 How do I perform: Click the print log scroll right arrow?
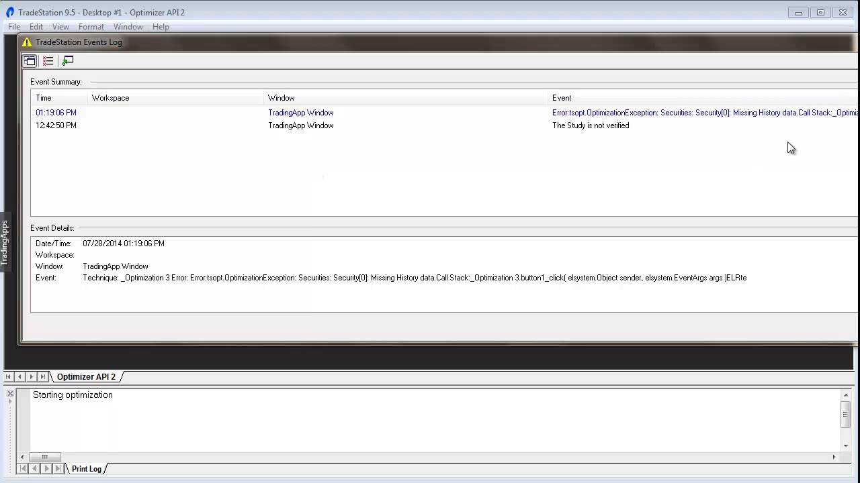pyautogui.click(x=834, y=457)
